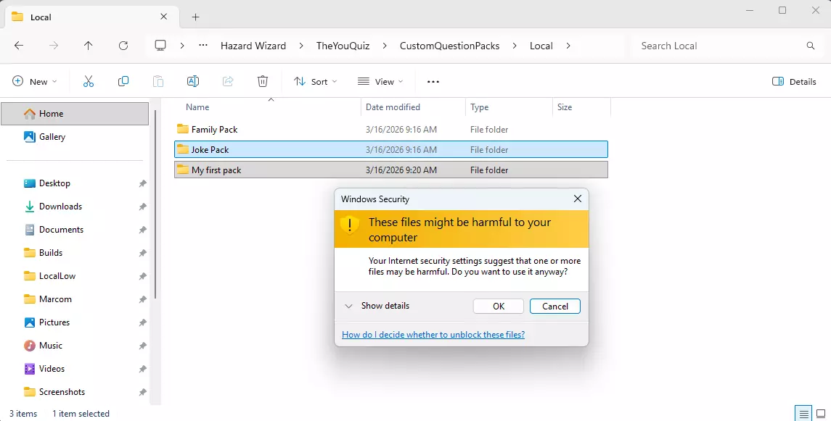Open the New item dropdown
This screenshot has height=421, width=831.
click(34, 82)
